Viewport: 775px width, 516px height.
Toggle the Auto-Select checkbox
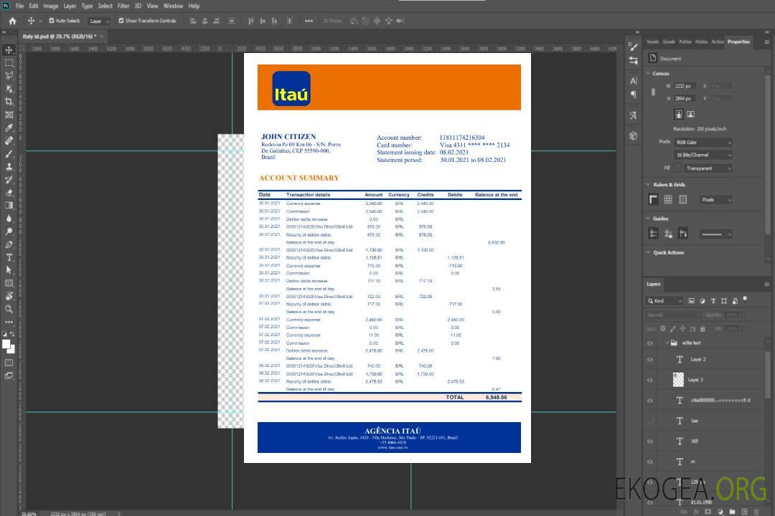(52, 21)
